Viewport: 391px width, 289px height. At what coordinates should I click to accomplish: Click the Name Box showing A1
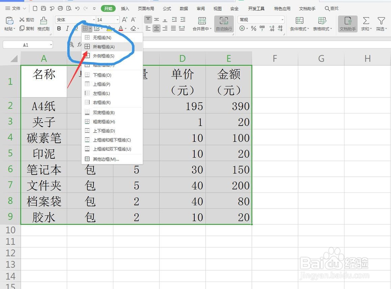point(26,45)
